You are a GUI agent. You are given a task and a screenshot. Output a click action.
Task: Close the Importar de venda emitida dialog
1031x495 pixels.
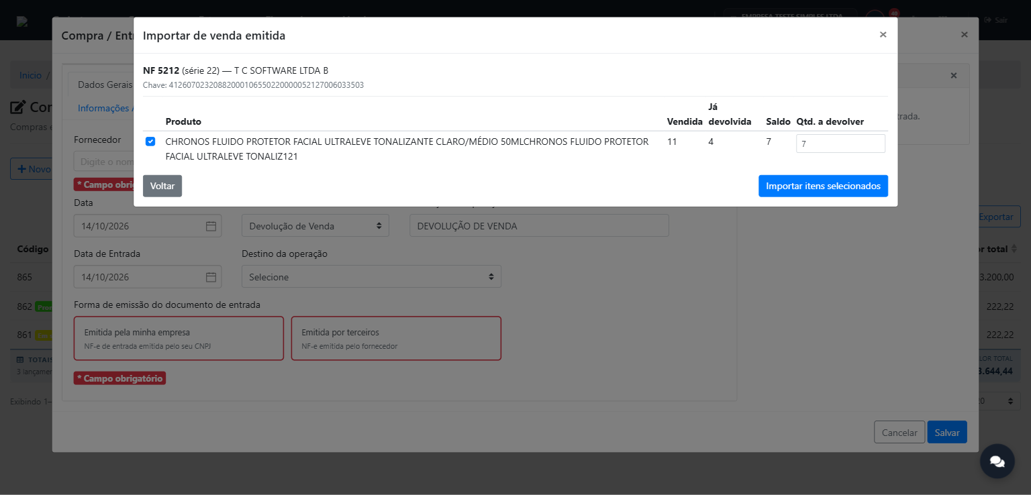click(883, 34)
